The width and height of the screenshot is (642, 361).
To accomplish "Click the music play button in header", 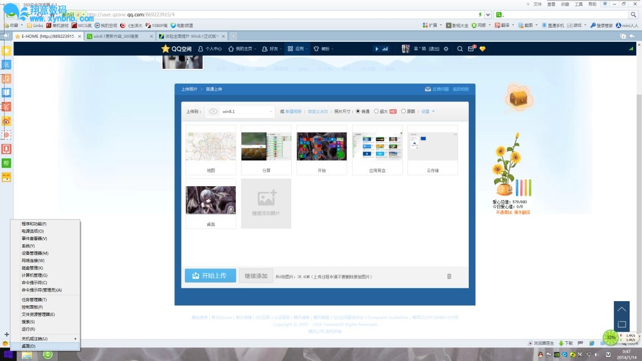I will coord(377,49).
